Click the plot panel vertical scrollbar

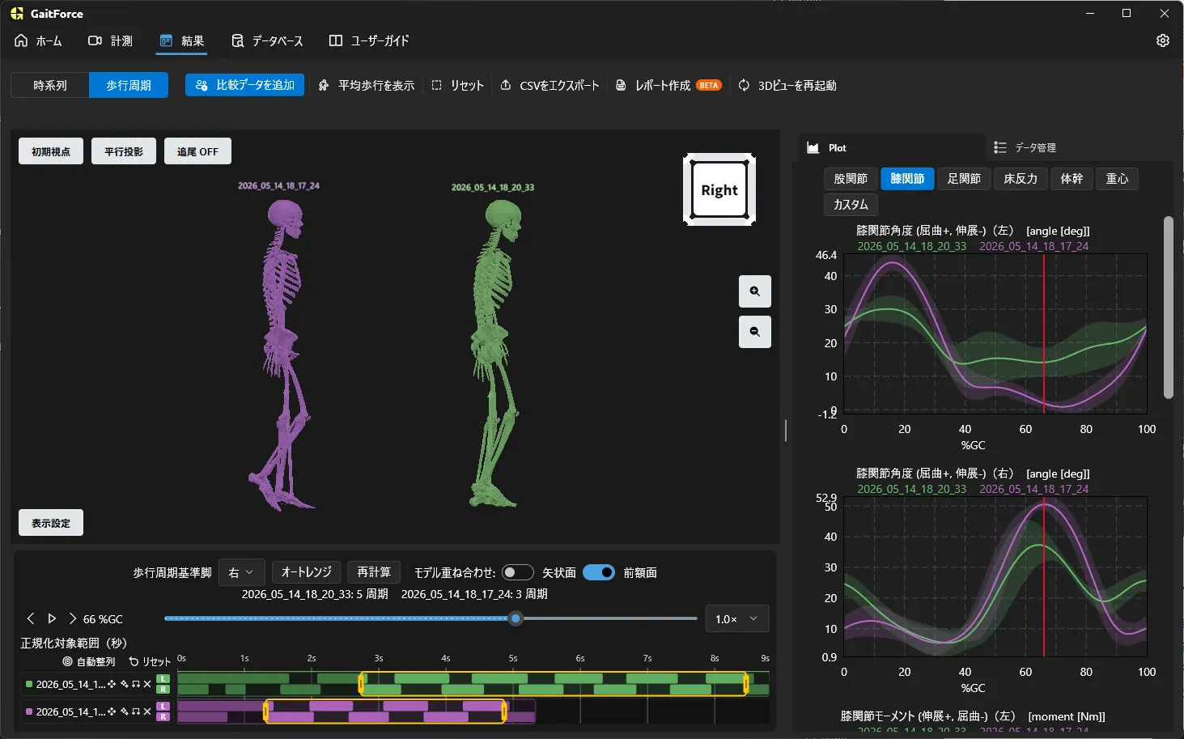[x=1168, y=308]
